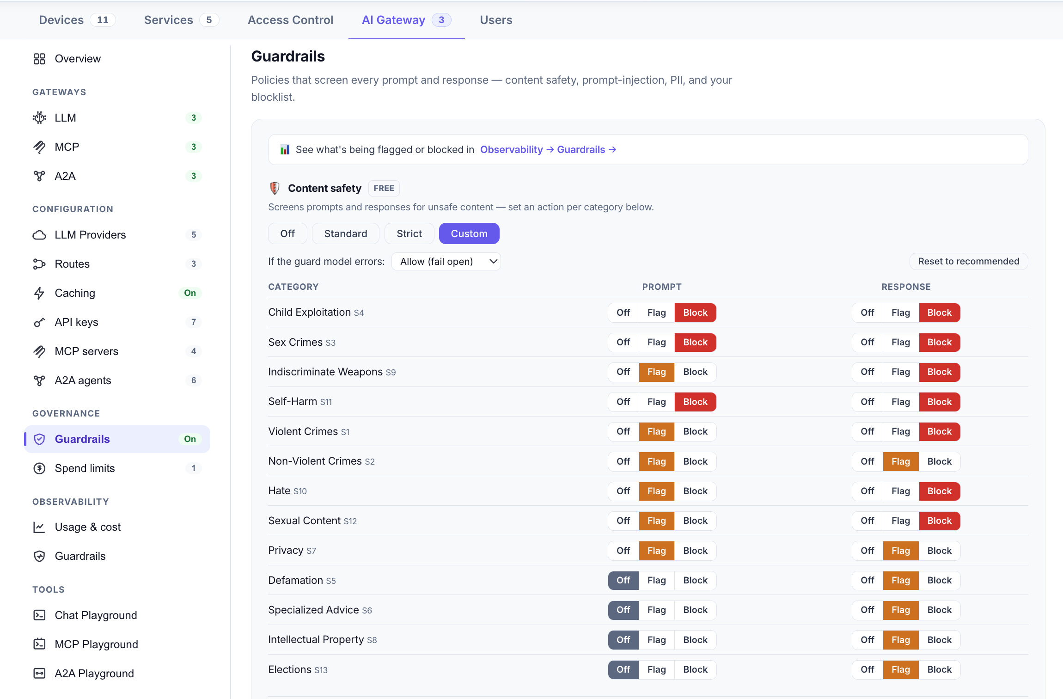Screen dimensions: 1063x699
Task: Set Defamation prompt action to Flag
Action: [656, 580]
